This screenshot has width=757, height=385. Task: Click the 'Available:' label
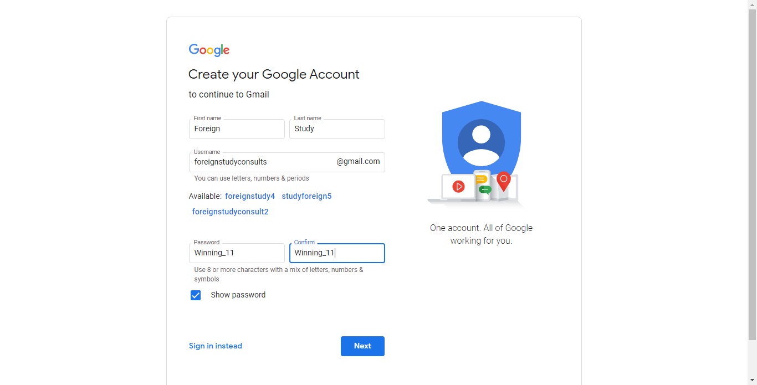pos(205,196)
